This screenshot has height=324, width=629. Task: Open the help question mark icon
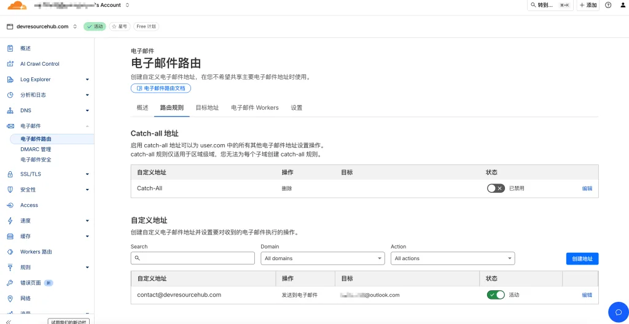(608, 5)
